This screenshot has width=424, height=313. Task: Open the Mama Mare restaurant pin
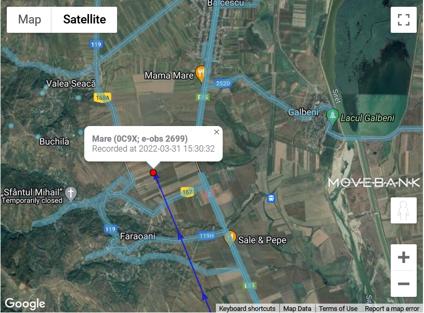[x=201, y=74]
